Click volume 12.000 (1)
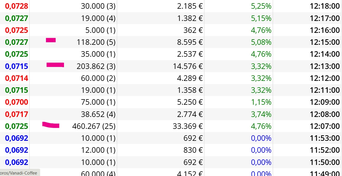 pos(98,150)
